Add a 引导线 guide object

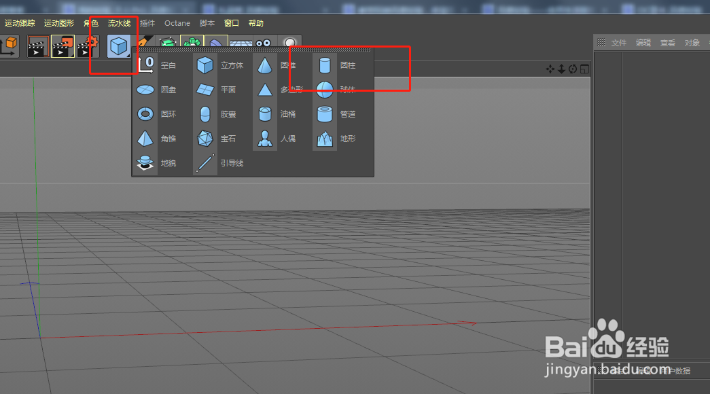220,163
